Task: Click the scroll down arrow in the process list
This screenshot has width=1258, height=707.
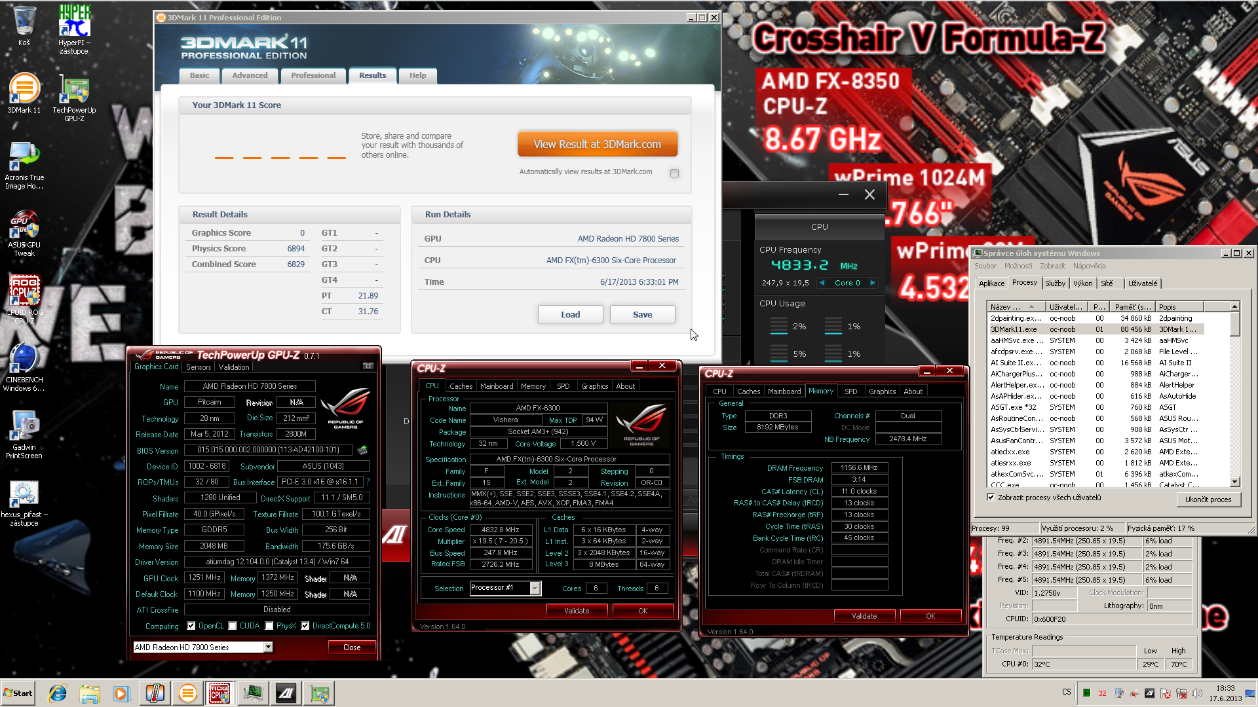Action: click(x=1234, y=482)
